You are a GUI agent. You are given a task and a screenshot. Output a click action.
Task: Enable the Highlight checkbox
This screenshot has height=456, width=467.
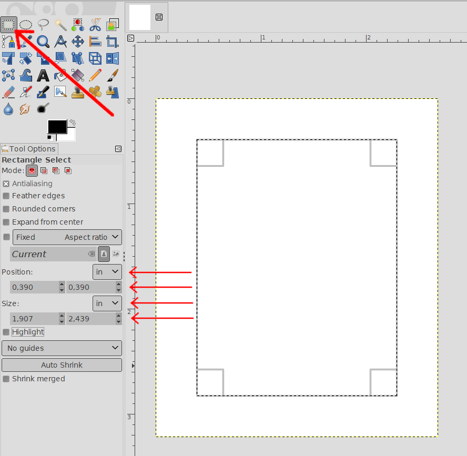6,332
